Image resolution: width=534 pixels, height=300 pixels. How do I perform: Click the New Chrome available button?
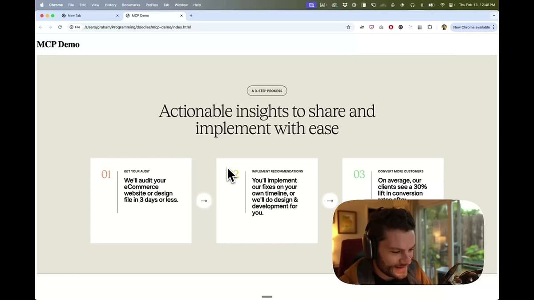pos(471,27)
